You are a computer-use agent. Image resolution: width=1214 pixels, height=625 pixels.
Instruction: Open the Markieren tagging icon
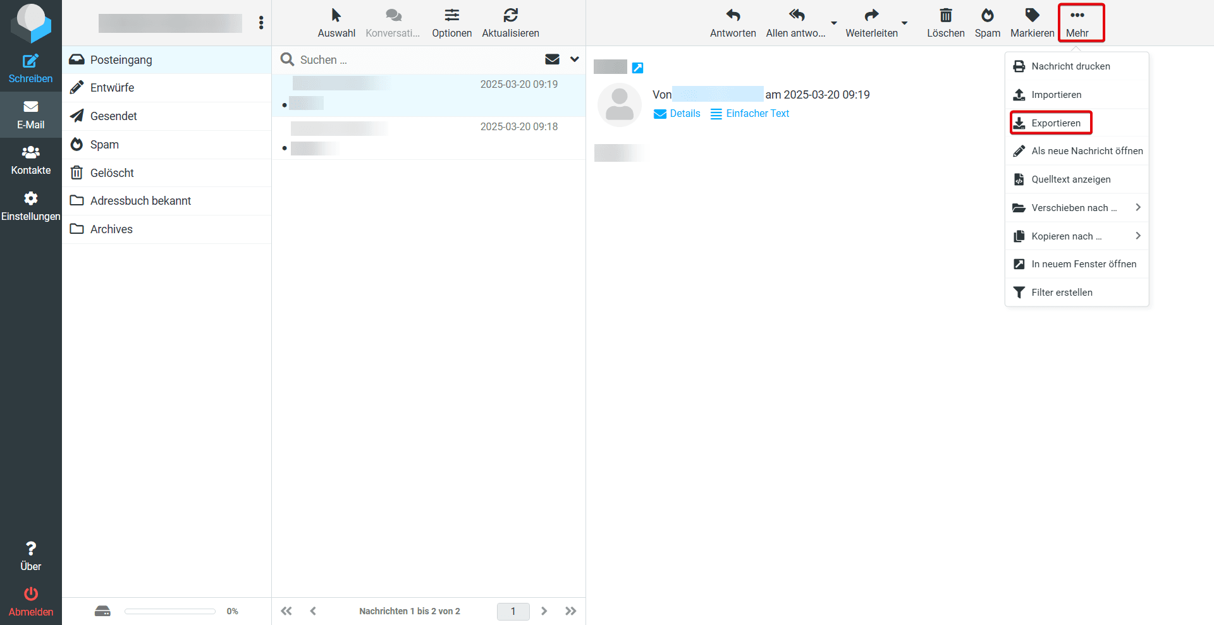tap(1032, 15)
